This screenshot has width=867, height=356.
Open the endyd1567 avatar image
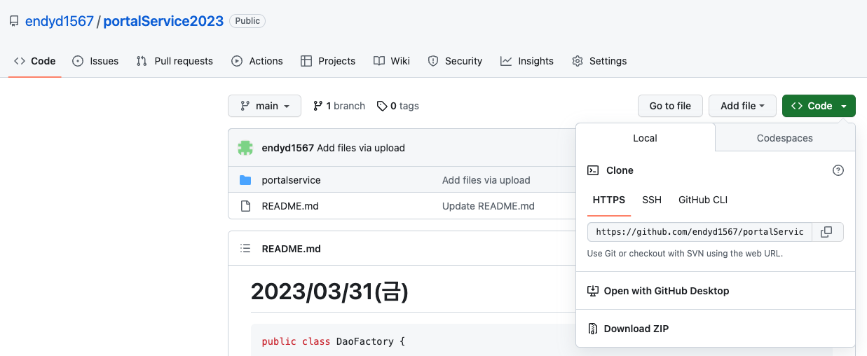(245, 148)
